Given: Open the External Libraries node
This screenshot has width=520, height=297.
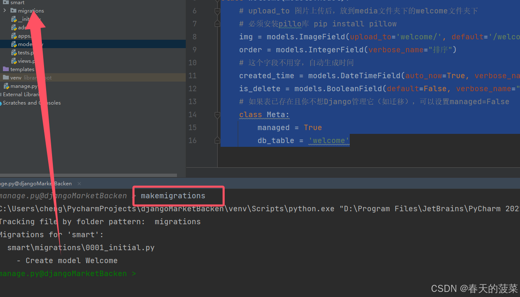Looking at the screenshot, I should coord(20,95).
